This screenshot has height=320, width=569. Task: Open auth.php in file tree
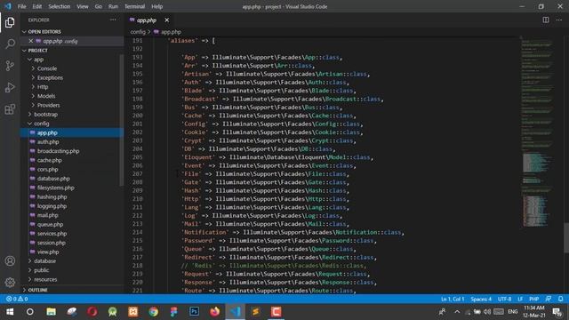48,142
